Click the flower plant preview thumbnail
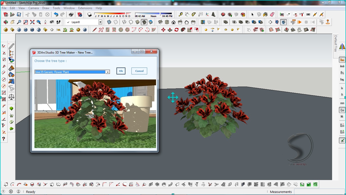Screen dimensions: 346x195 tap(95, 114)
